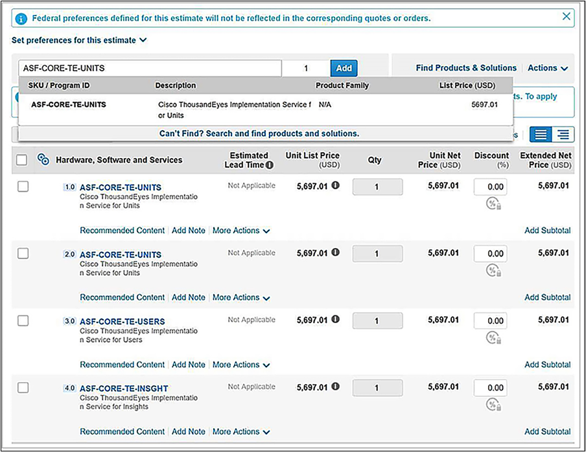Expand Set preferences for this estimate
Image resolution: width=586 pixels, height=452 pixels.
click(x=79, y=40)
